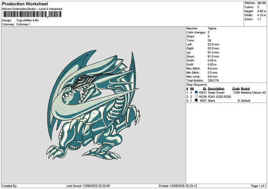Click the 'EndX:' label
The height and width of the screenshot is (189, 268).
tap(190, 60)
